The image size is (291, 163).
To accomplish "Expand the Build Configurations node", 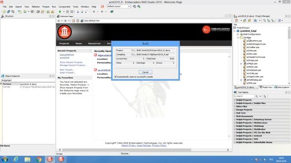I will pos(238,34).
